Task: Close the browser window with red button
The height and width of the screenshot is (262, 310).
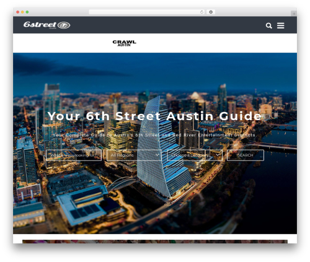Action: 18,12
